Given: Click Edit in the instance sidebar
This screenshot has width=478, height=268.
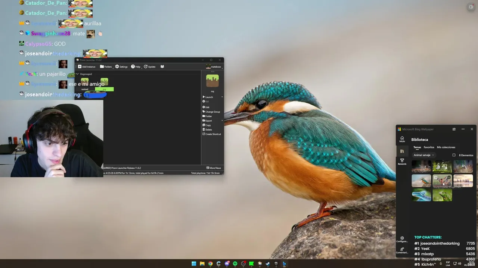Looking at the screenshot, I should [x=206, y=107].
